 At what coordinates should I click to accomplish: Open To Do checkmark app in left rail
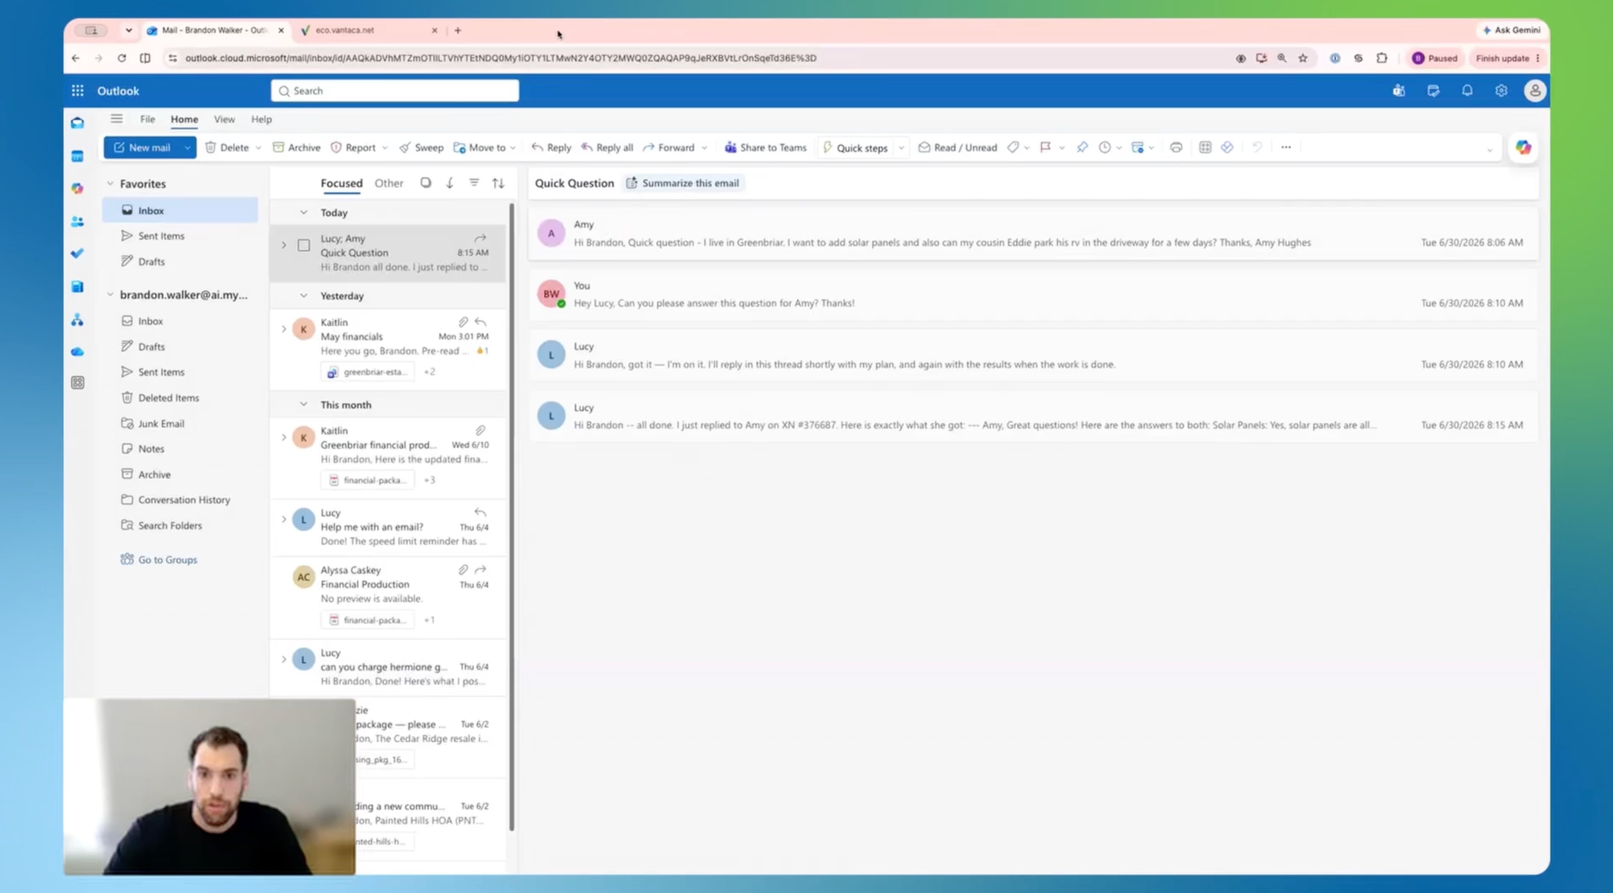click(x=78, y=253)
